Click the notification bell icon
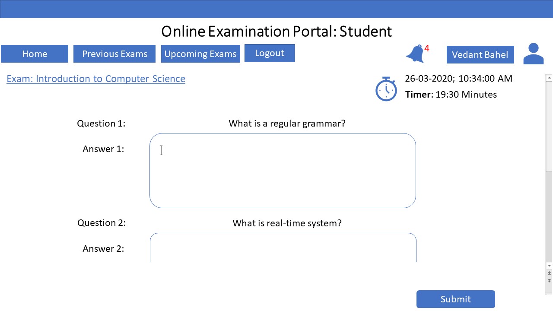 coord(414,54)
